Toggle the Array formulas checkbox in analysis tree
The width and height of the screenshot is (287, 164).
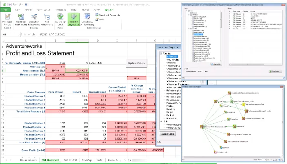point(193,33)
